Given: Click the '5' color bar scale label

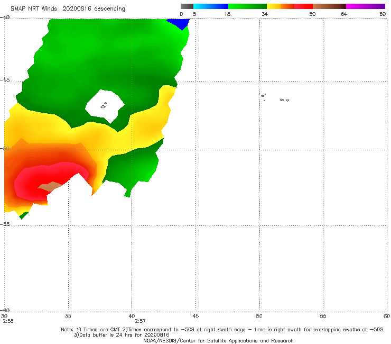Looking at the screenshot, I should click(194, 14).
